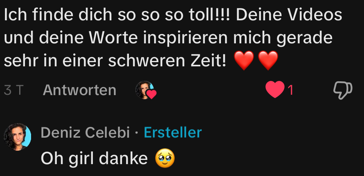364x176 pixels.
Task: Click the first red heart emoji
Action: tap(244, 61)
